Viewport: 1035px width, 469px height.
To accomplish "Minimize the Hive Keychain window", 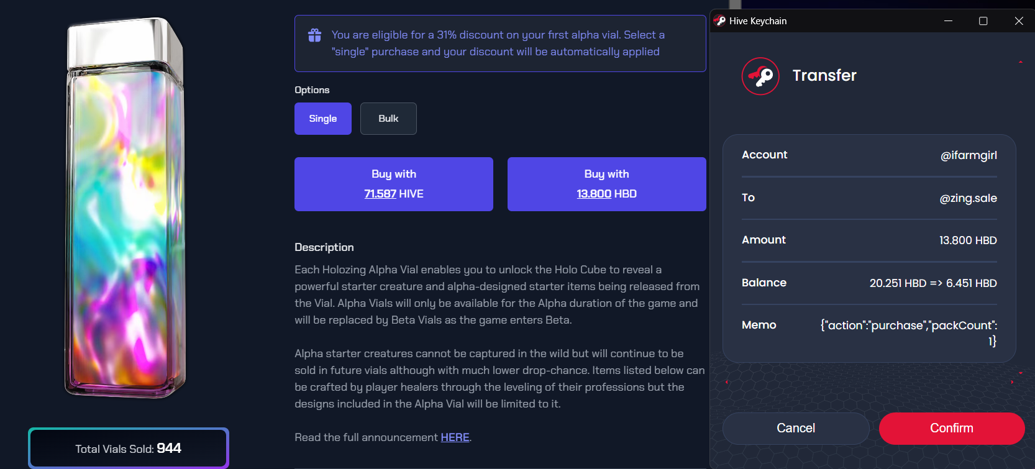I will (948, 21).
